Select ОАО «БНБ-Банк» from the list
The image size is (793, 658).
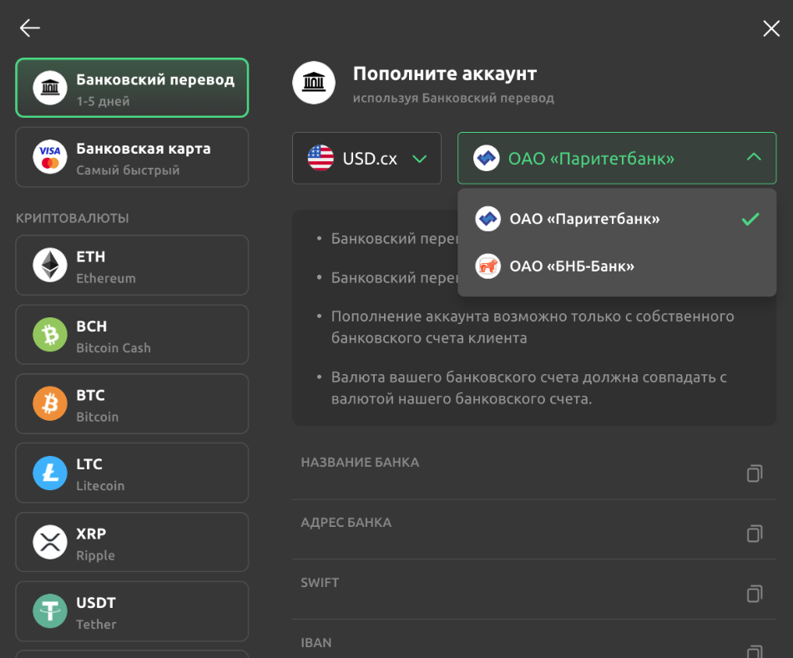click(x=617, y=266)
